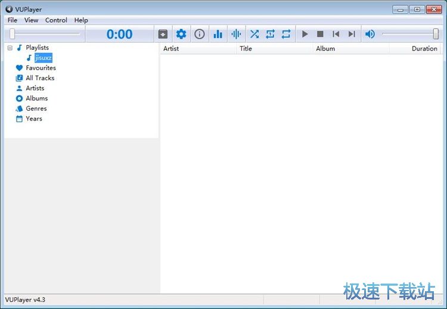Viewport: 447px width, 309px height.
Task: Sort the list by Title column header
Action: tap(246, 49)
